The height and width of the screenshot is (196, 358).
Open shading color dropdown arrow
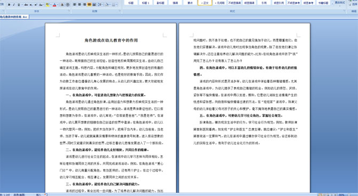(x=110, y=5)
